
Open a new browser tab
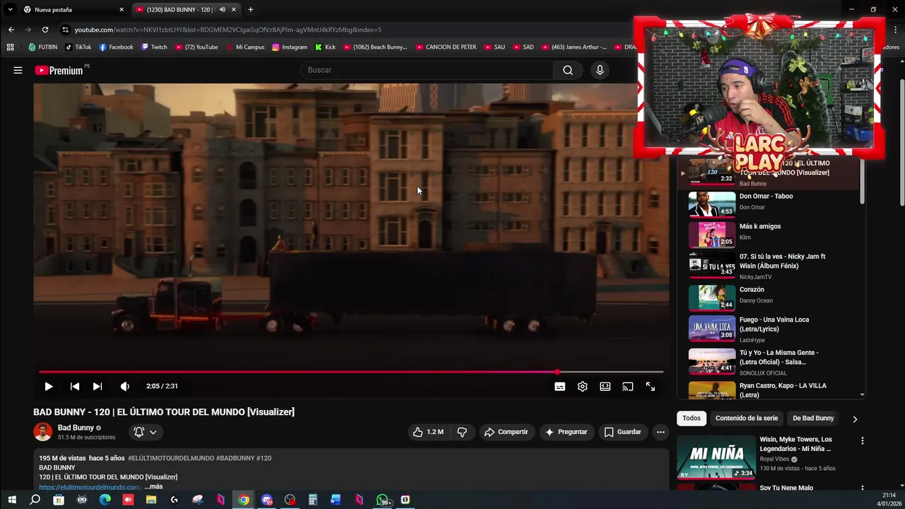point(250,10)
